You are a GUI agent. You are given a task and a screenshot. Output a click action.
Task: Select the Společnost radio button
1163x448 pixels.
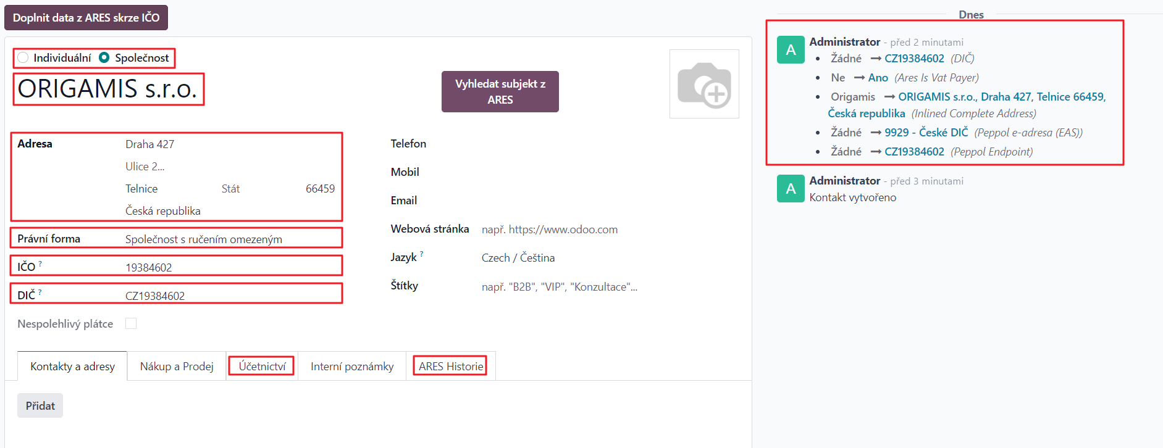pos(104,57)
